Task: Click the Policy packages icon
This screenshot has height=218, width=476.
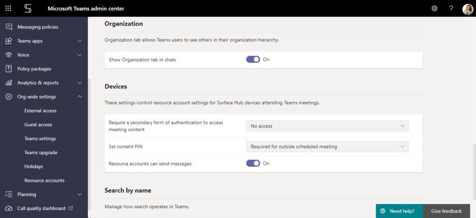Action: pyautogui.click(x=9, y=69)
